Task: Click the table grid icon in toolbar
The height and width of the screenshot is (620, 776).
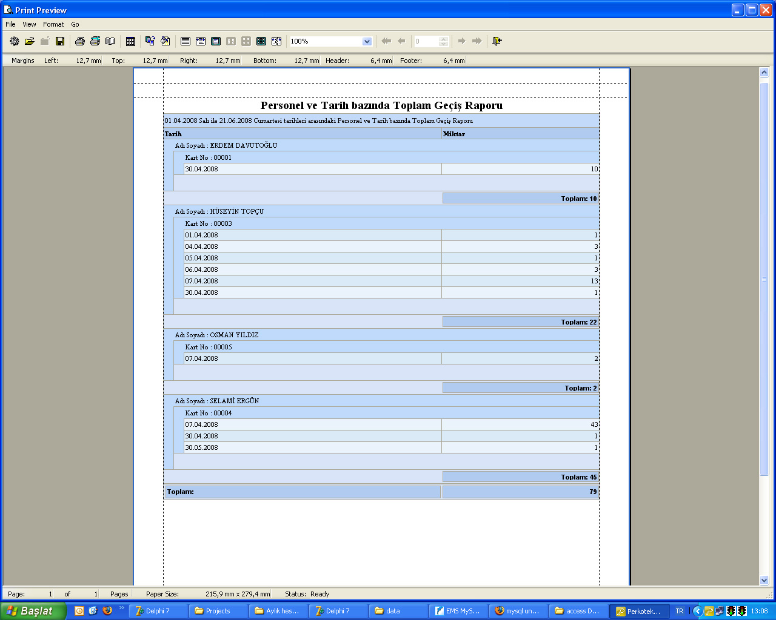Action: click(130, 41)
